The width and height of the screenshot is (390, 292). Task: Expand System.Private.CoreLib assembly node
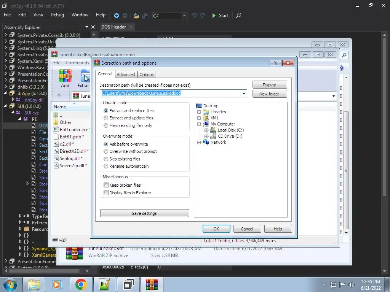(x=6, y=35)
